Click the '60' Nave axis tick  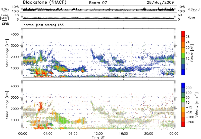tap(180, 15)
